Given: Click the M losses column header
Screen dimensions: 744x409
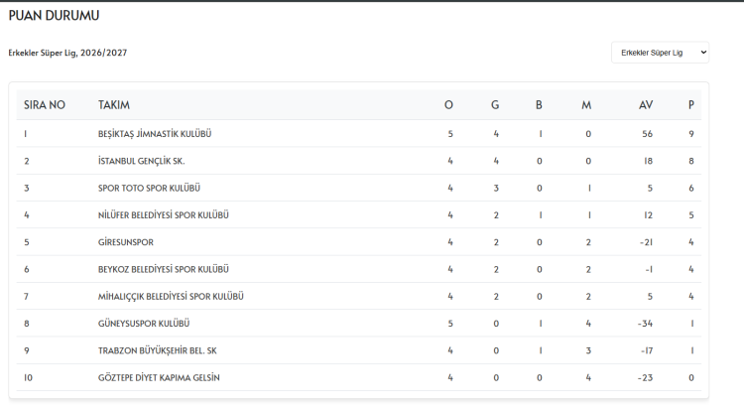Looking at the screenshot, I should click(586, 105).
